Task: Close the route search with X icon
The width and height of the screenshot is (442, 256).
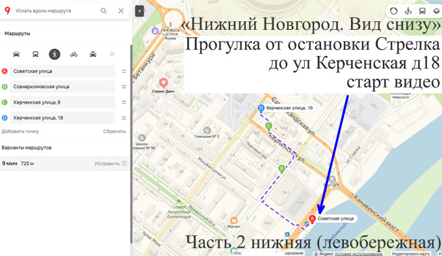Action: tap(121, 11)
